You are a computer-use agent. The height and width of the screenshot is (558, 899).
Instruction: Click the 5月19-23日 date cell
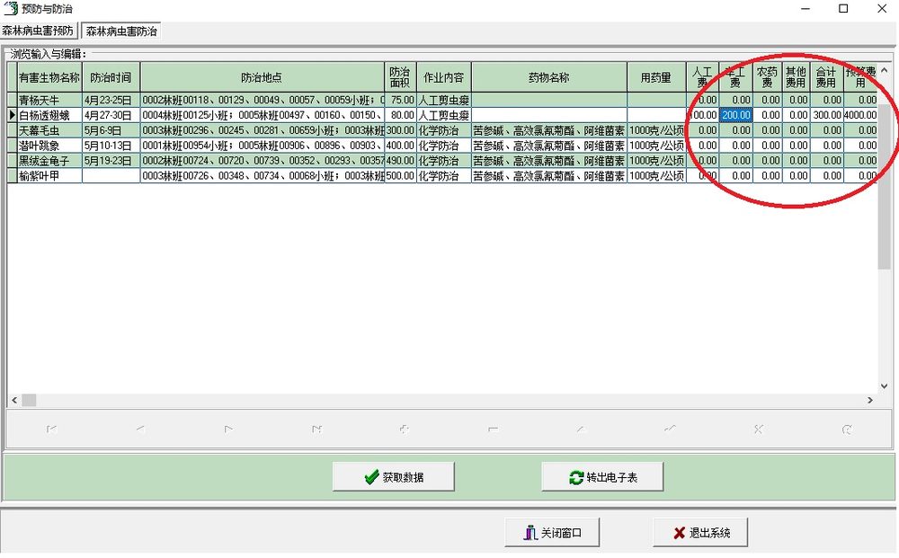point(111,161)
